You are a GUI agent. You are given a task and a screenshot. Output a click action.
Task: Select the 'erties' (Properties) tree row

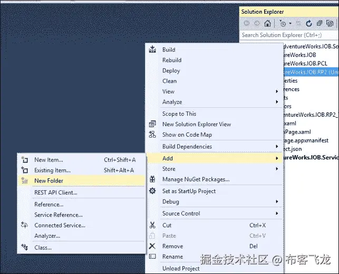[290, 80]
